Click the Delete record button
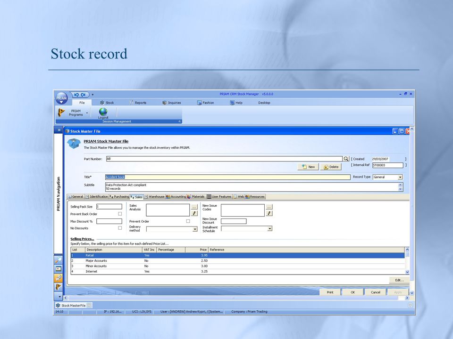 331,167
